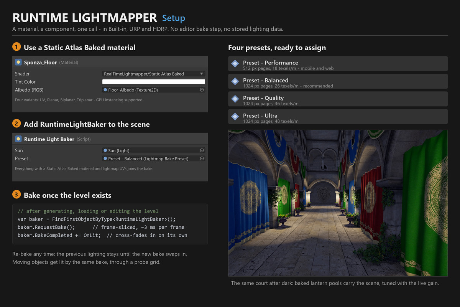
Task: Click the Runtime Light Baker script icon
Action: tap(18, 139)
